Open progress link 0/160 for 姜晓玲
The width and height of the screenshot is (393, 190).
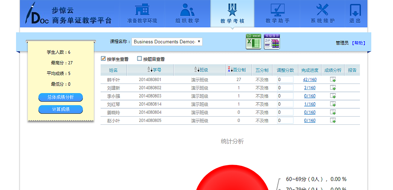click(310, 112)
